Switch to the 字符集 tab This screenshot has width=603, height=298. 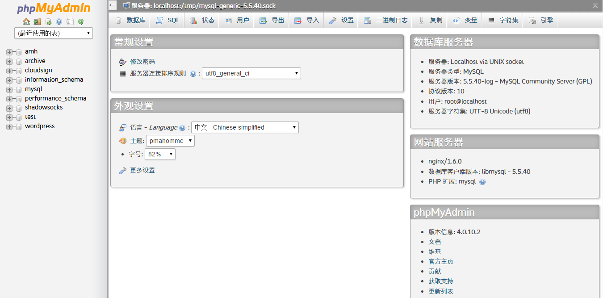(x=502, y=20)
